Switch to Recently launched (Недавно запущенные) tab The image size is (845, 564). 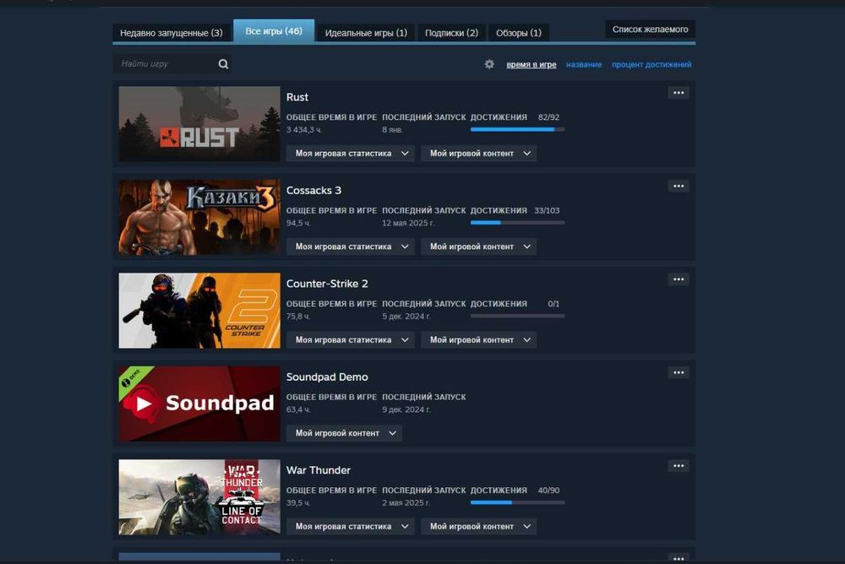[x=172, y=33]
